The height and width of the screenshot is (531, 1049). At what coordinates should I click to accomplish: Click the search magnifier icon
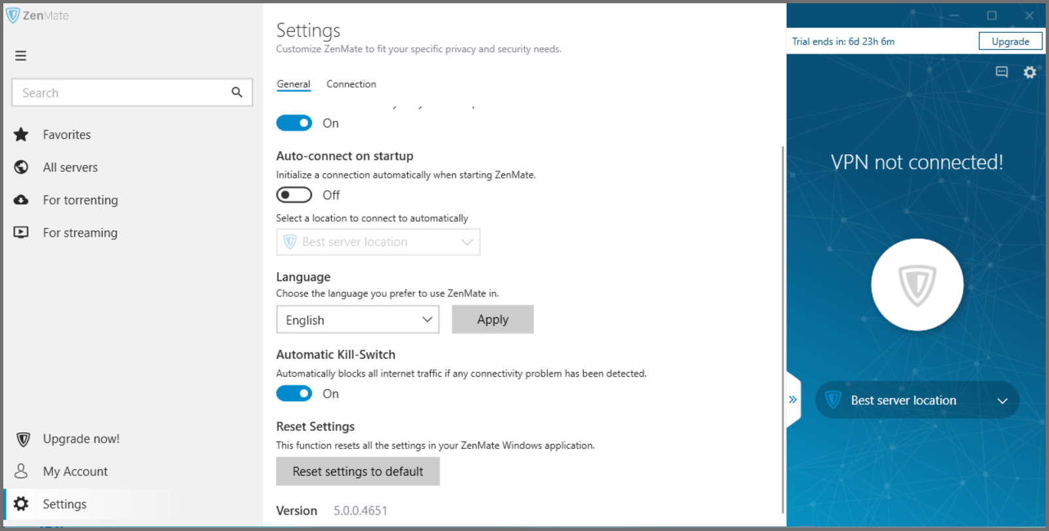tap(237, 92)
